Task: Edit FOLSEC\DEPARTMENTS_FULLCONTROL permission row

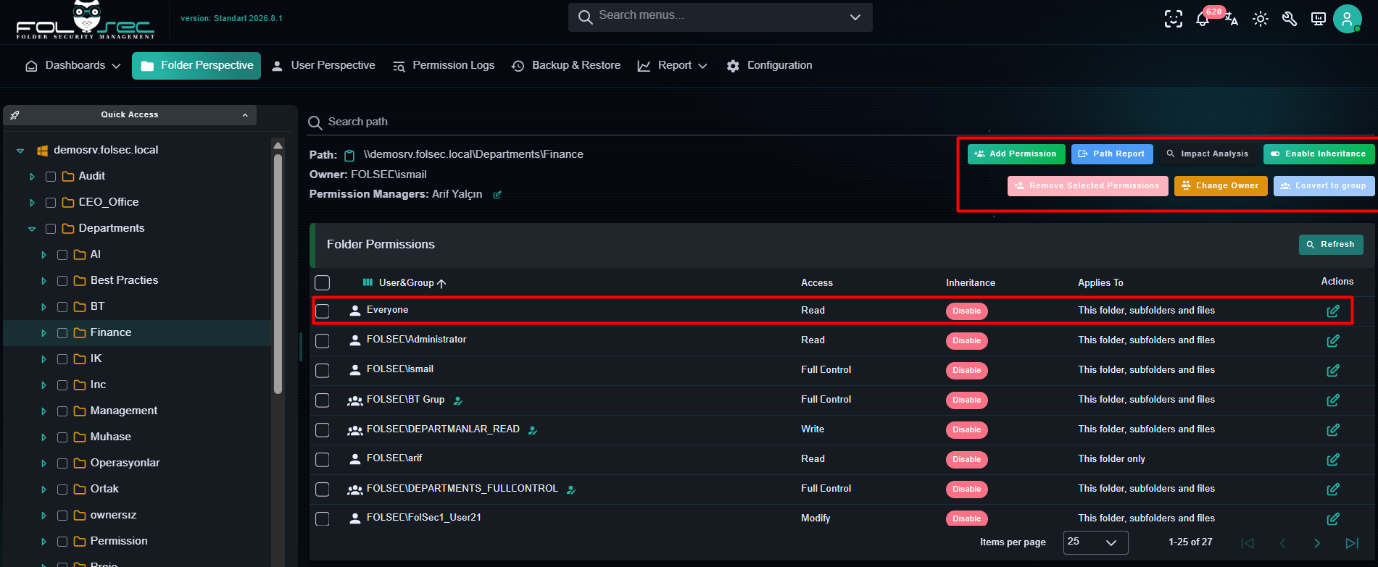Action: click(1332, 489)
